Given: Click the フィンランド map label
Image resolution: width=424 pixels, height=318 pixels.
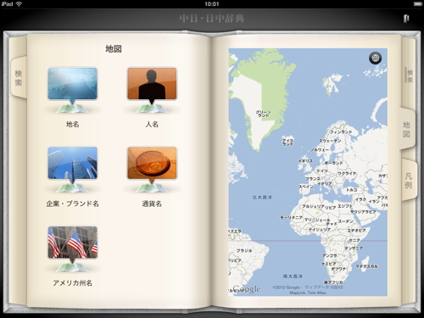Looking at the screenshot, I should pos(341,132).
